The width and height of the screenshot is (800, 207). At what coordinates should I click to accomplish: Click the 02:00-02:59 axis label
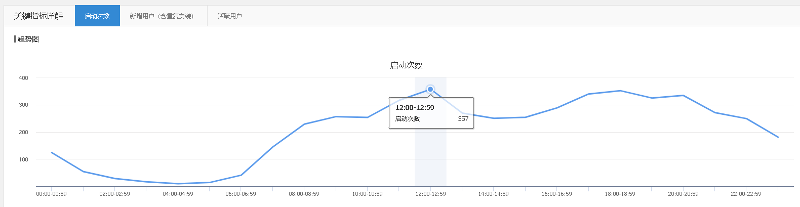click(x=114, y=194)
